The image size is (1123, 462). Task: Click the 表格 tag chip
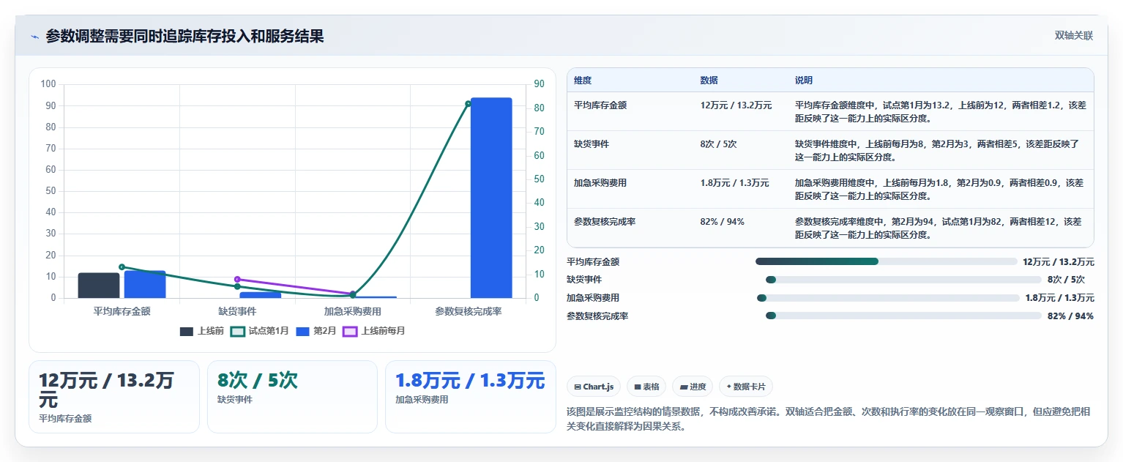[646, 387]
